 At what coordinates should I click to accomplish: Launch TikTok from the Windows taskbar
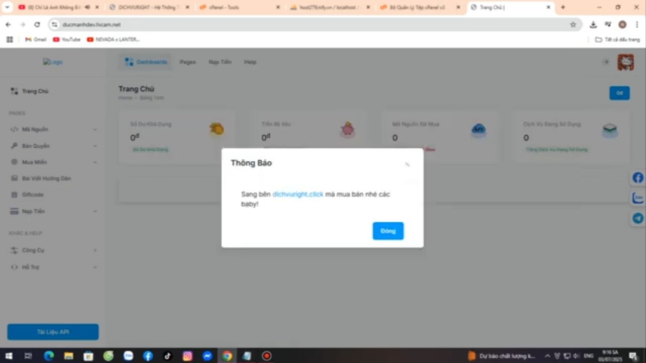(x=168, y=356)
